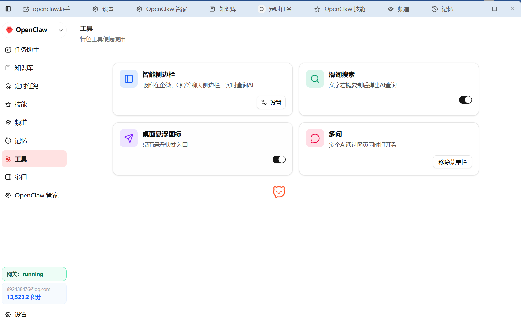Screen dimensions: 521x326
Task: Click the 特色工具便捷使用 subtitle
Action: coord(103,39)
